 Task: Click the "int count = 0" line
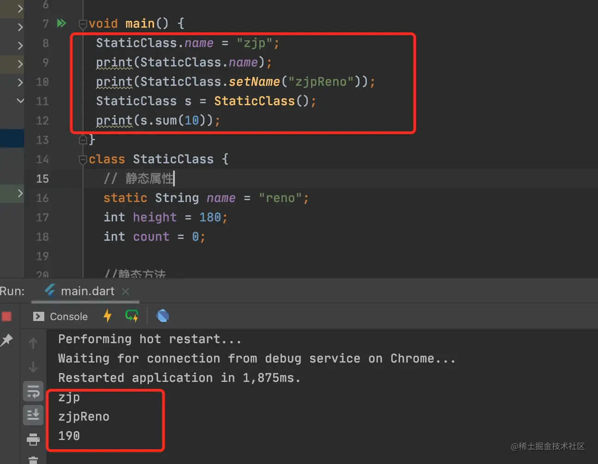[154, 237]
